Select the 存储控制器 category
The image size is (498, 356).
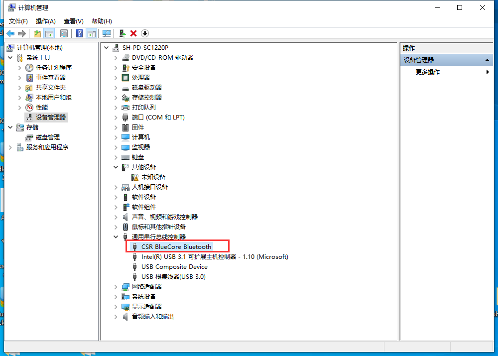(x=147, y=98)
